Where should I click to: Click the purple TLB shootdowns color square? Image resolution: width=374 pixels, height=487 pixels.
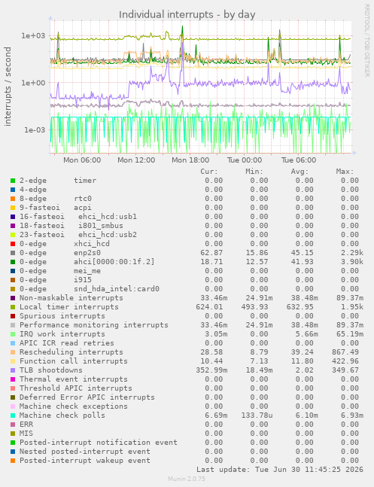[13, 370]
